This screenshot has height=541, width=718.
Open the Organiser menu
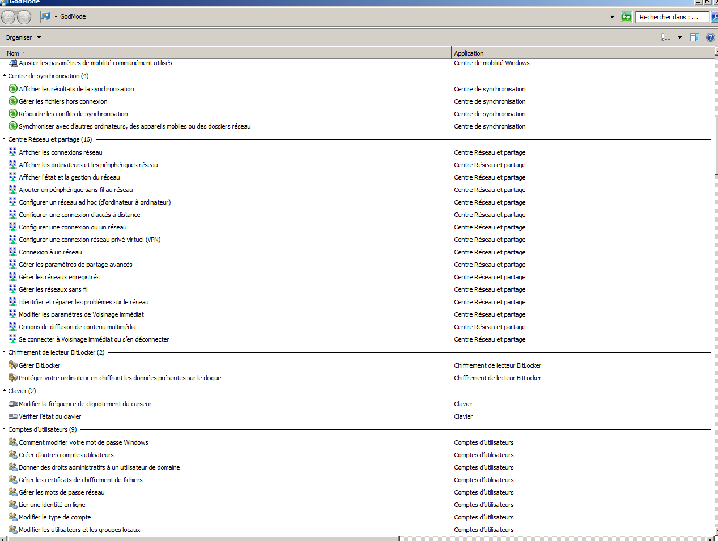(x=23, y=37)
